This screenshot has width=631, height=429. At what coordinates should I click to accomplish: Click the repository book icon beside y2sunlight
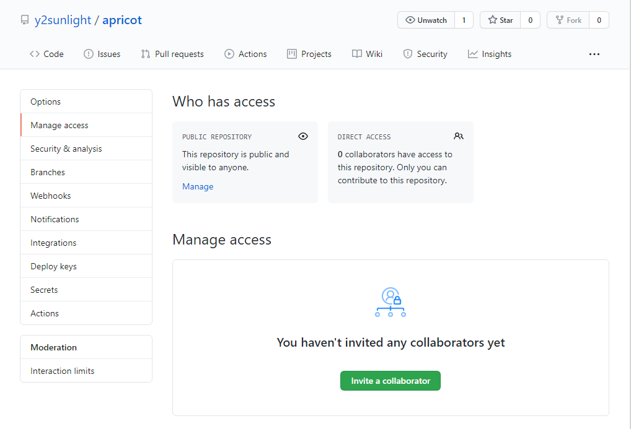25,20
